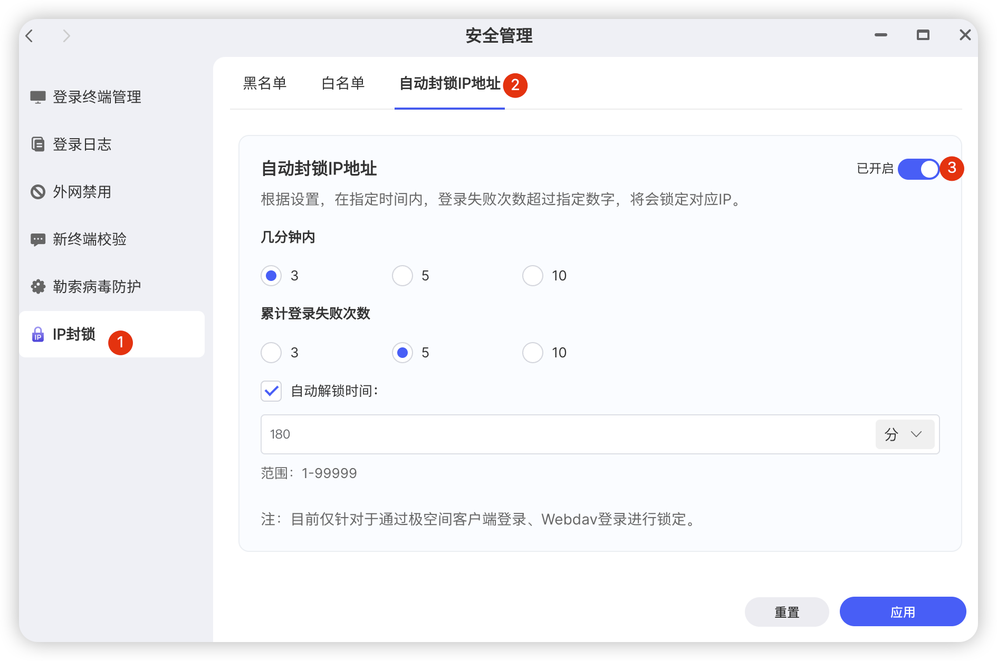The height and width of the screenshot is (661, 997).
Task: Select 3 under 几分钟内
Action: pos(271,276)
